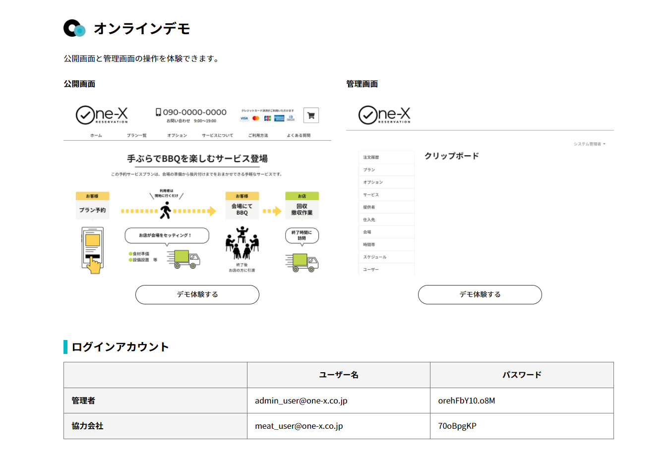Click the One-X Reservation logo in the public preview
Viewport: 669px width, 460px height.
pos(102,115)
